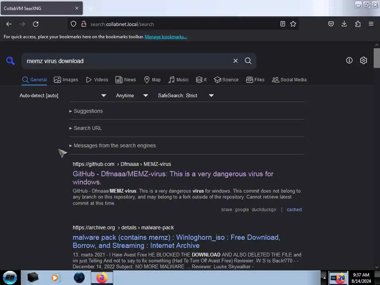Open a new tab with plus button
This screenshot has width=380, height=285.
point(91,9)
